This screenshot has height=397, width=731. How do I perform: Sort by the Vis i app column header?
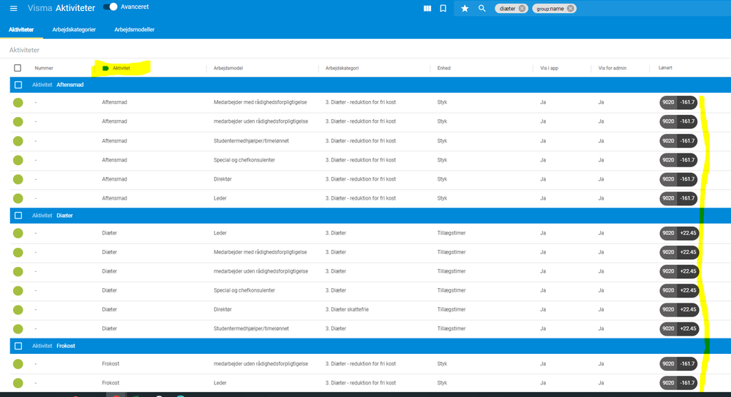coord(549,68)
